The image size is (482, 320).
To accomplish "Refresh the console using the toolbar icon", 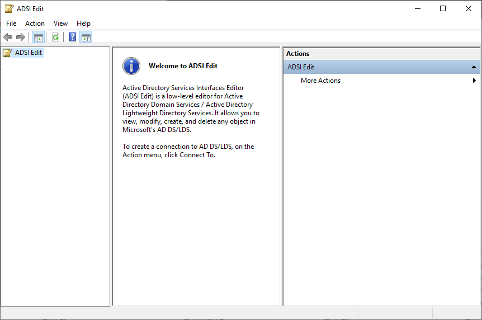I will point(55,37).
